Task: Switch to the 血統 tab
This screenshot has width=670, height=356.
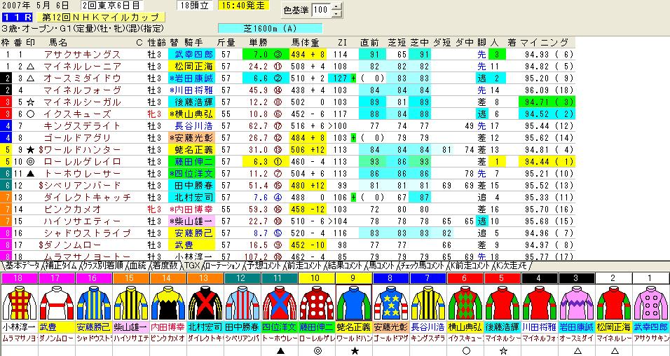Action: pos(138,266)
